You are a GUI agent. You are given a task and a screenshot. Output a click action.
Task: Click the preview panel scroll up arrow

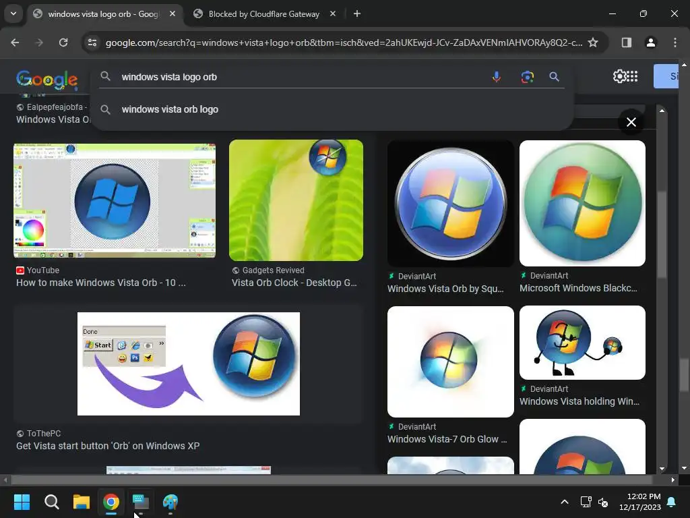662,111
